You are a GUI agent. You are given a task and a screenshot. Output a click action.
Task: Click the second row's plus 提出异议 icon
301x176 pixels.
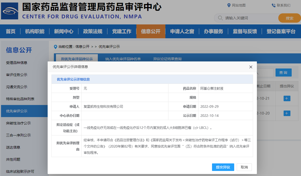coord(287,113)
